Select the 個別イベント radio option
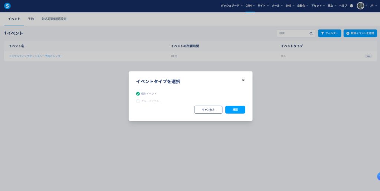This screenshot has height=191, width=380. [x=138, y=94]
